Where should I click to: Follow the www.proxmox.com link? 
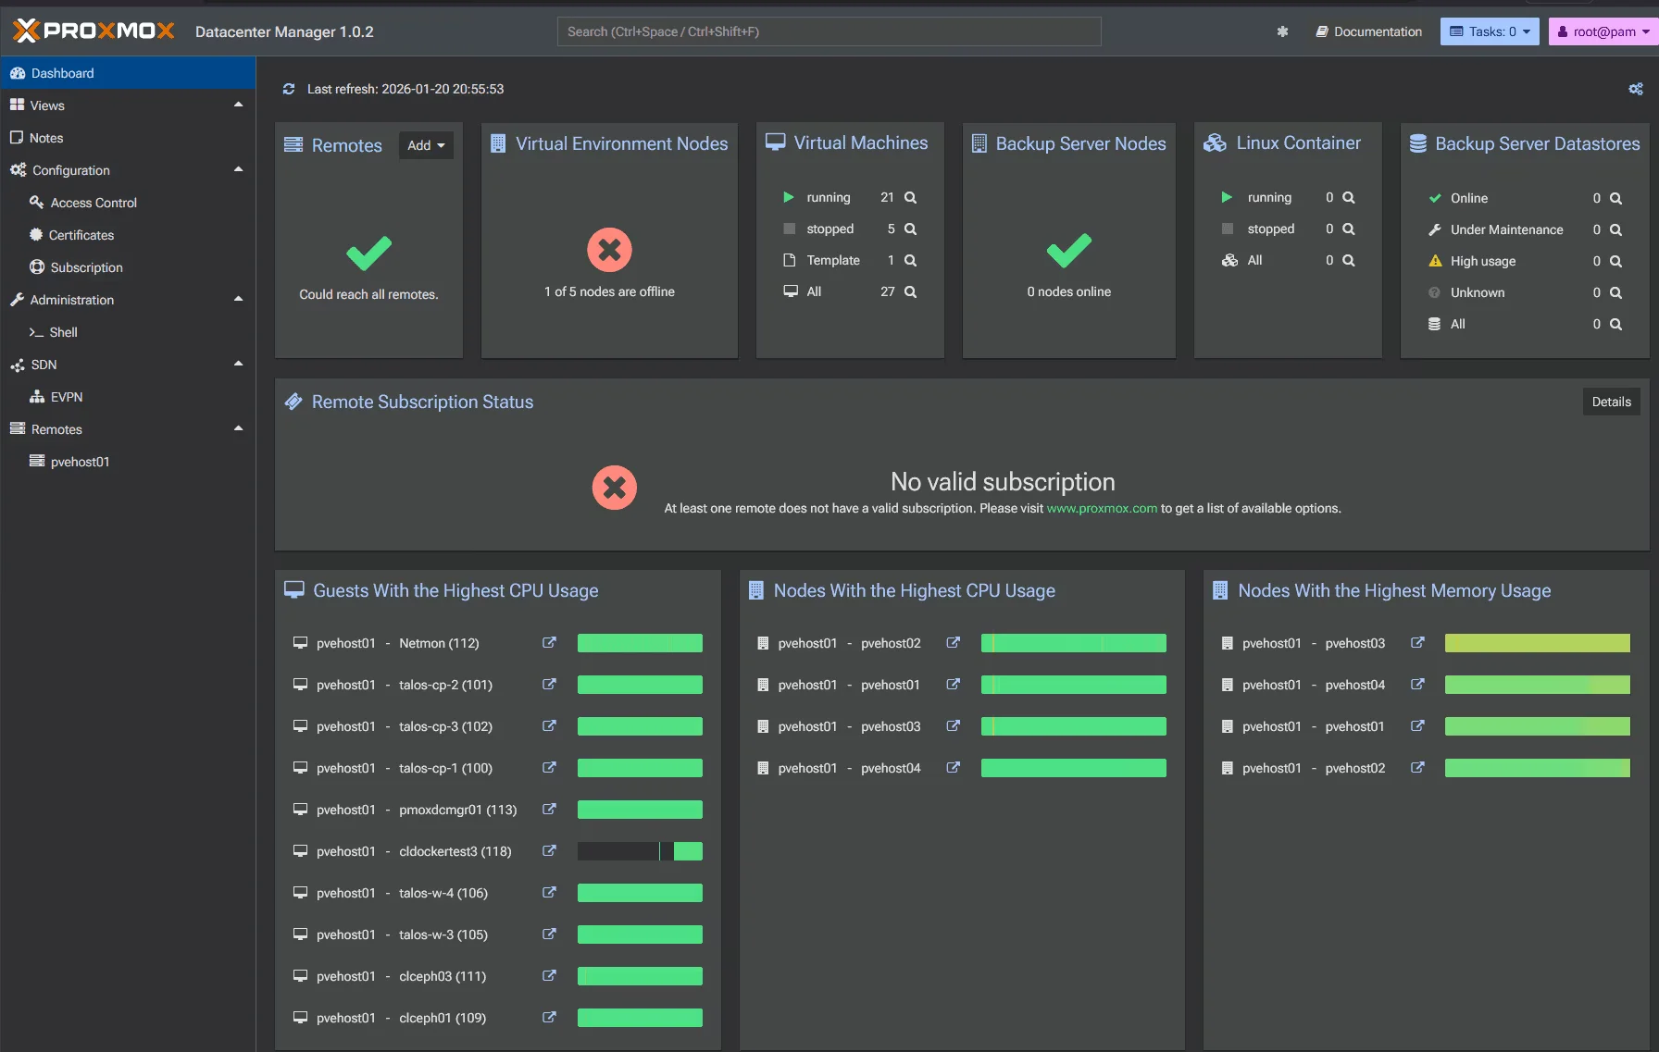coord(1101,508)
